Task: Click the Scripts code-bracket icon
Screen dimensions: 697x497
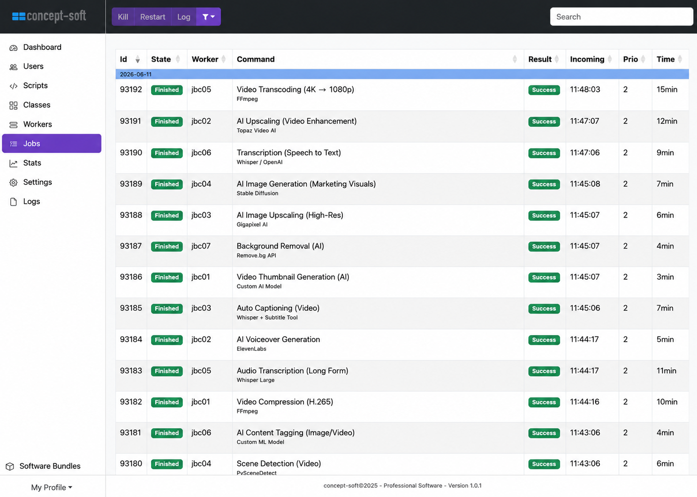Action: [x=14, y=86]
